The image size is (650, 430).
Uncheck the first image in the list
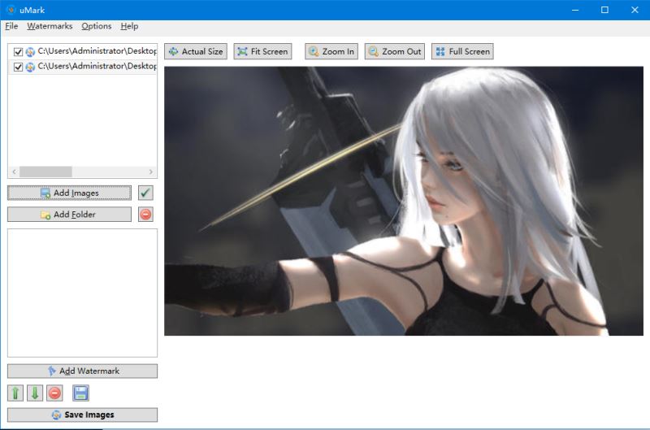tap(18, 52)
